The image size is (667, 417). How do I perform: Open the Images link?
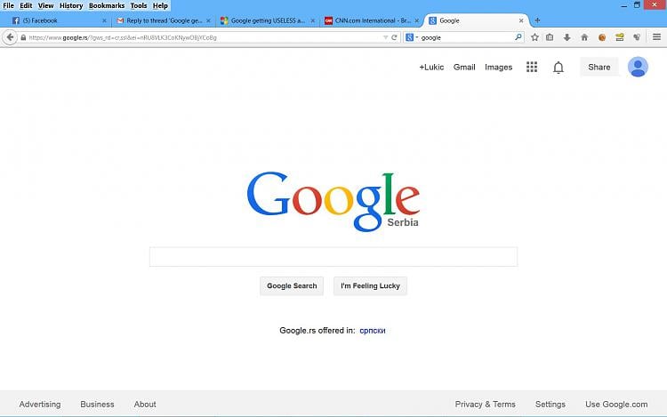[499, 68]
